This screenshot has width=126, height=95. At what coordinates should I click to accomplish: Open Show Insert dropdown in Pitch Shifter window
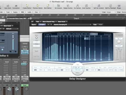point(8,26)
